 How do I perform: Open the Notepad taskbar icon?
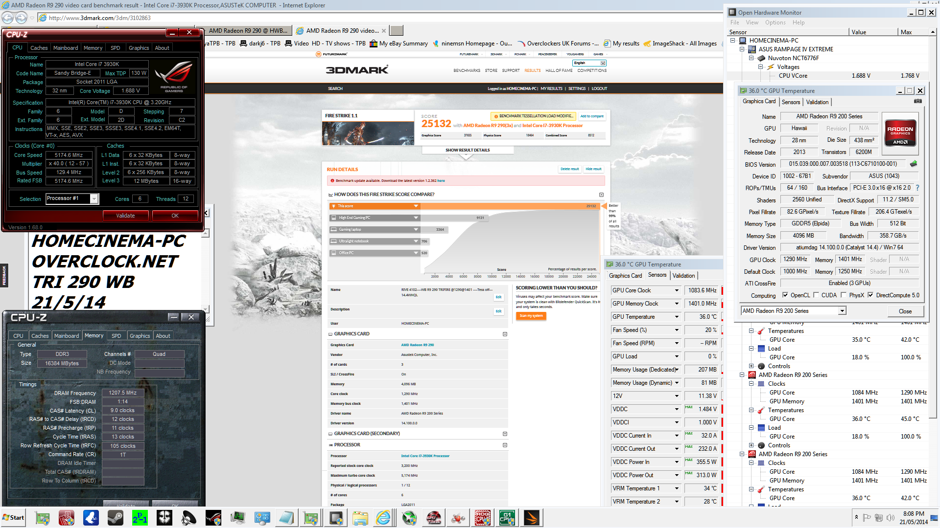[x=286, y=518]
